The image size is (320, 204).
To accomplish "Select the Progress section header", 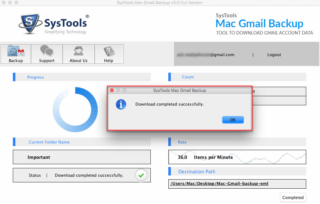I will (x=36, y=77).
